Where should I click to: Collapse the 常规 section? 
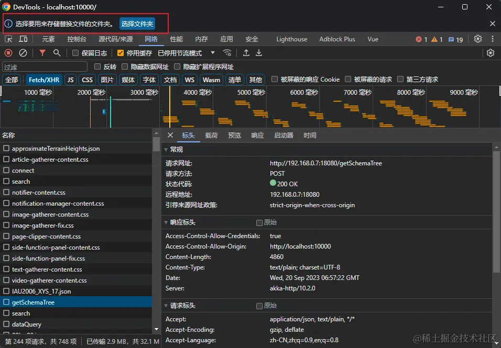point(166,150)
